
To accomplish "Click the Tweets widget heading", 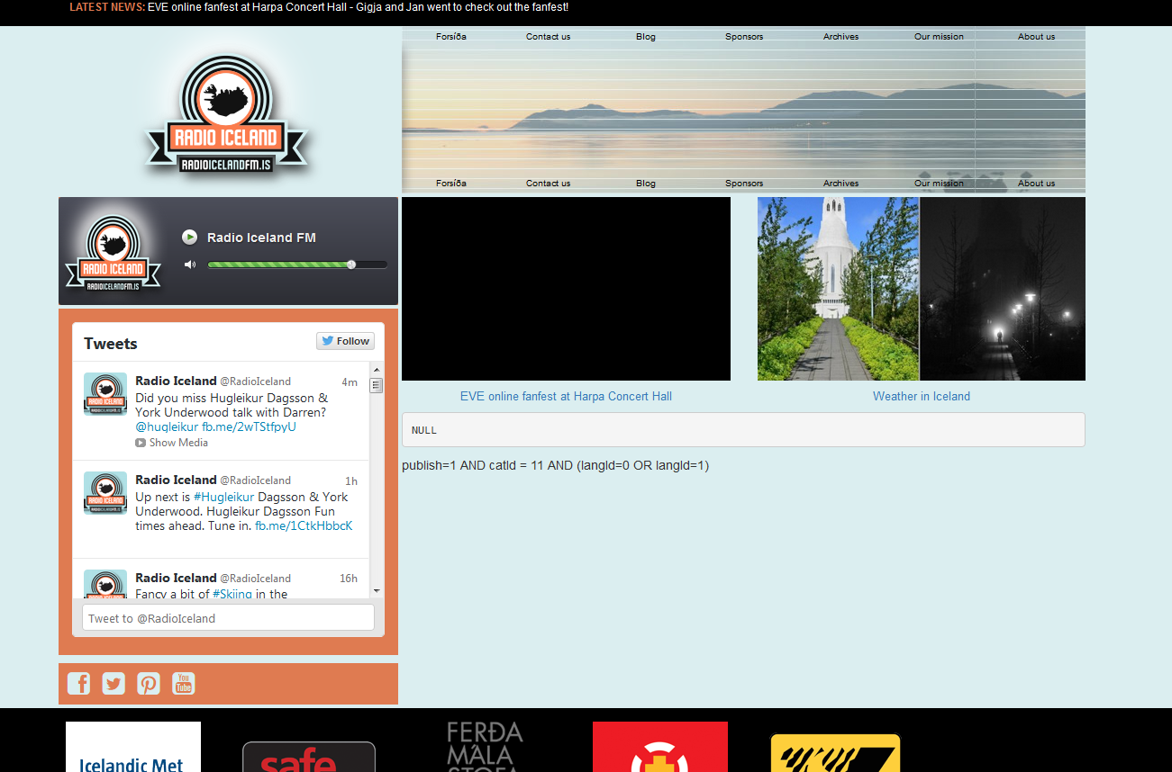I will tap(111, 343).
